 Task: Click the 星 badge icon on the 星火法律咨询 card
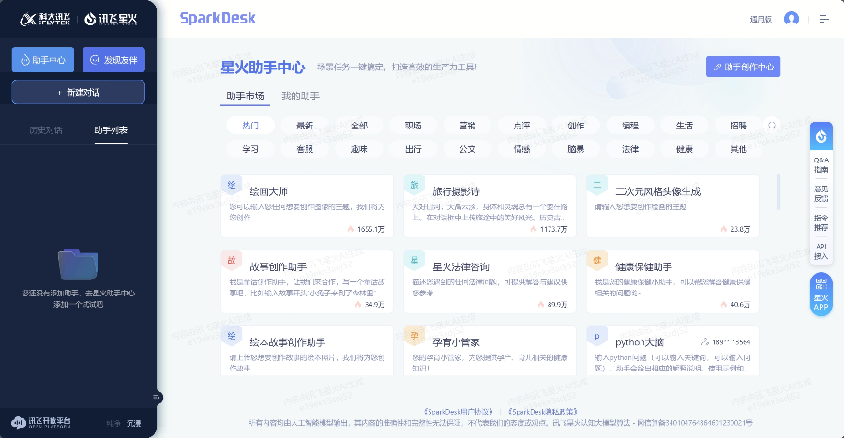tap(414, 261)
